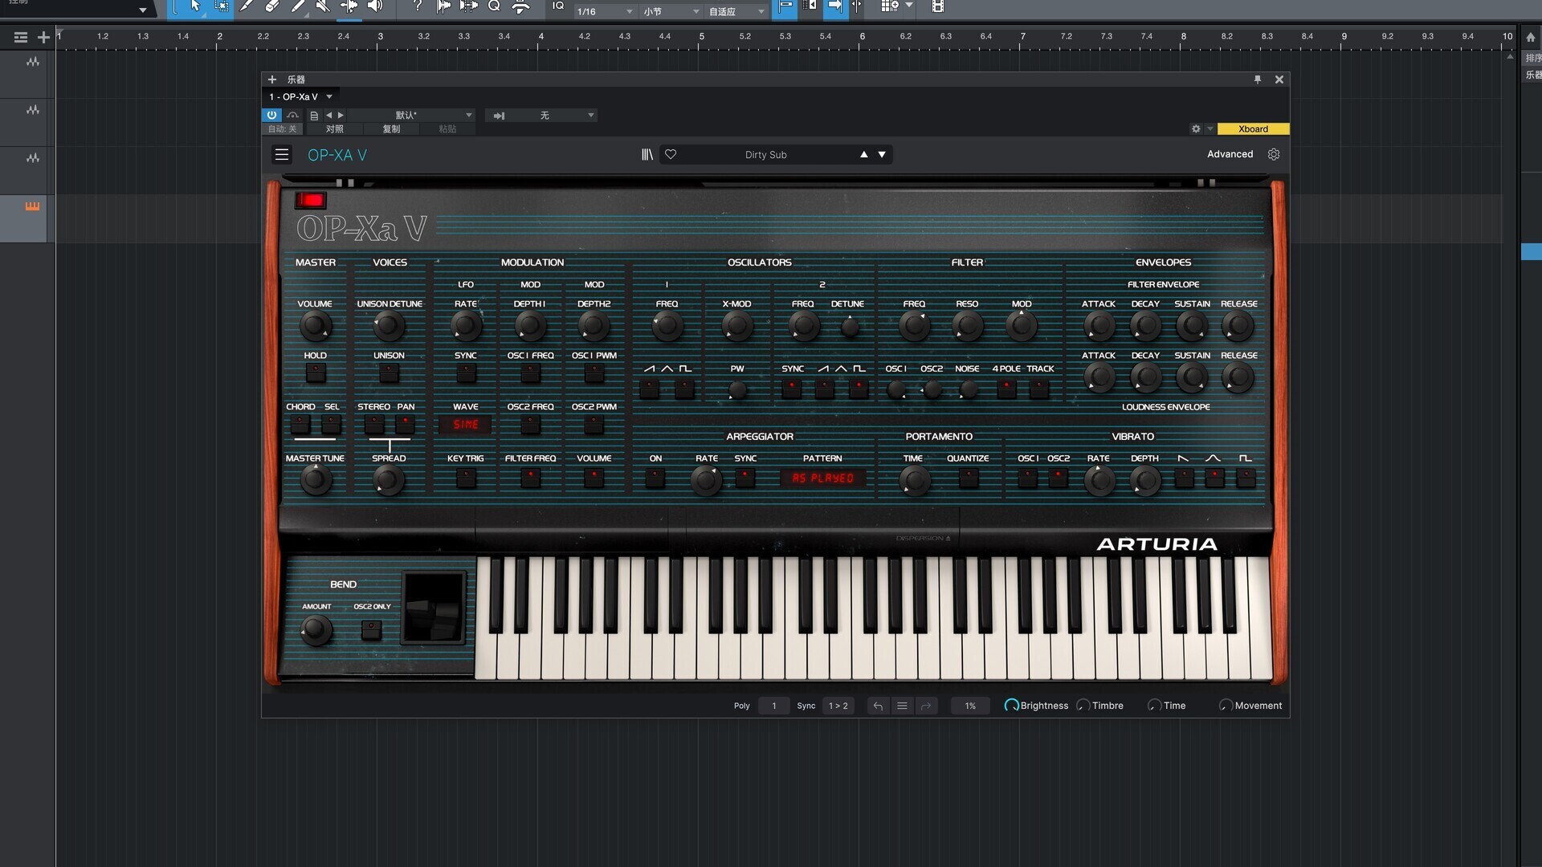Click the 自动: 关 automation button
Screen dimensions: 1542x867
tap(283, 128)
